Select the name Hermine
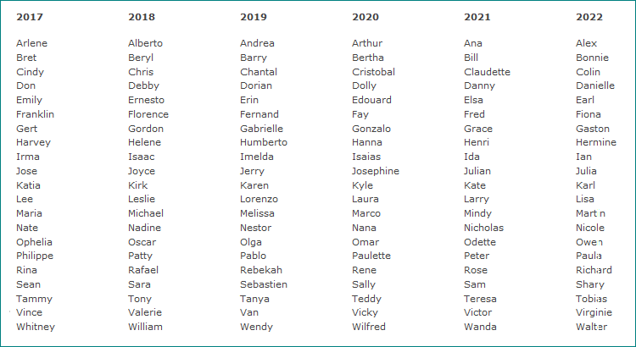 pos(596,142)
